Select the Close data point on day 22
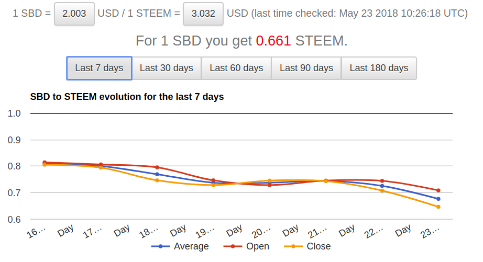 coord(382,191)
